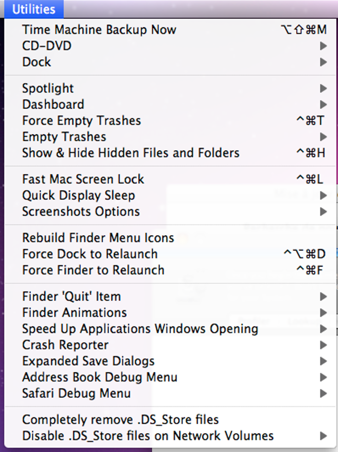Expand the CD-DVD submenu arrow

point(323,46)
